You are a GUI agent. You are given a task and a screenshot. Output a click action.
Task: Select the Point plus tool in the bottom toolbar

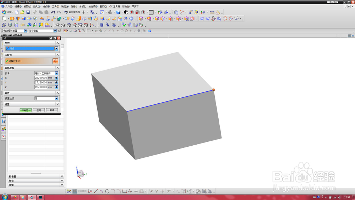pyautogui.click(x=136, y=191)
